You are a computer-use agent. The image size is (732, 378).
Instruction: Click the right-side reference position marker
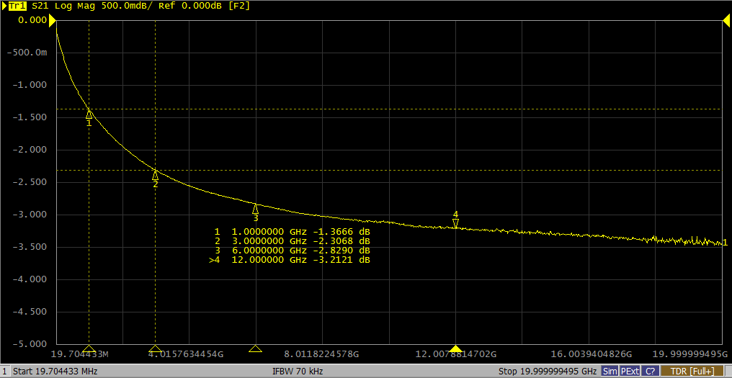click(726, 21)
